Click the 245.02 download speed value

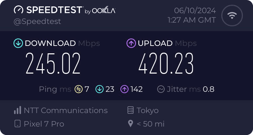pyautogui.click(x=53, y=64)
